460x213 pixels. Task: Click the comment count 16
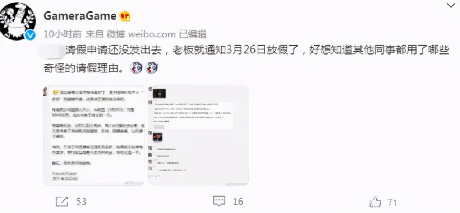coord(238,202)
